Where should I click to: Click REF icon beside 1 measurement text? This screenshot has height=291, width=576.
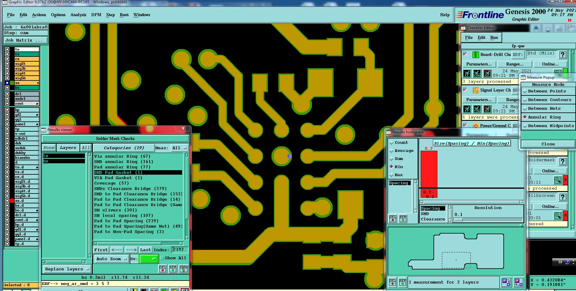click(x=403, y=282)
